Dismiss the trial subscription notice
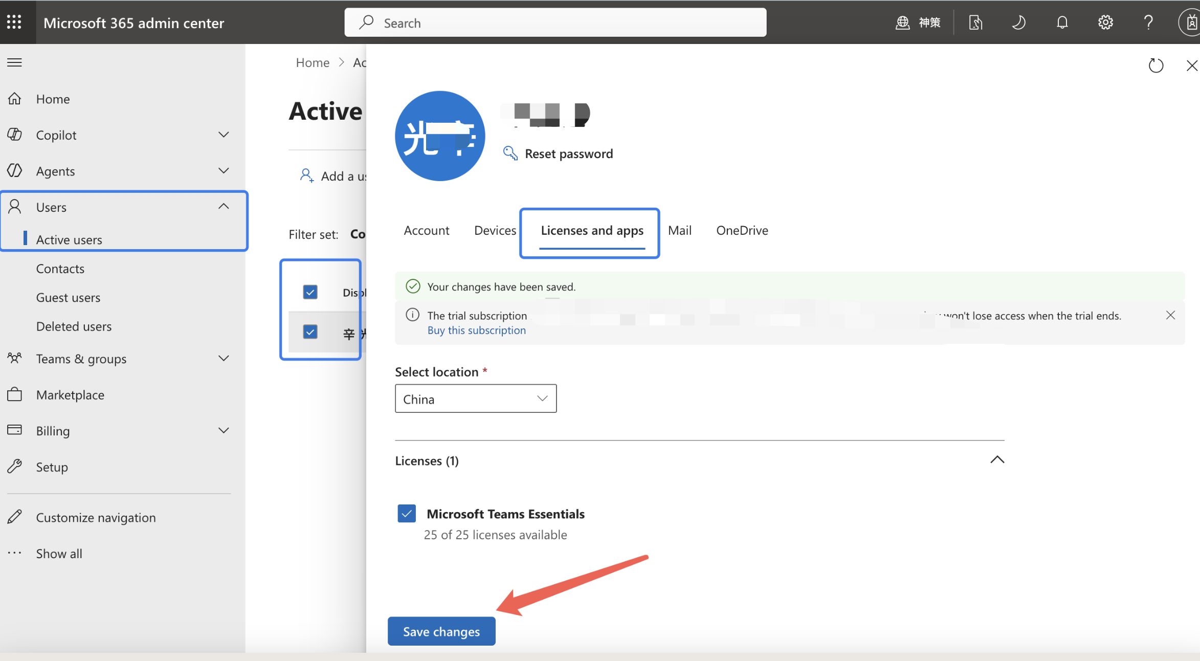 coord(1170,315)
